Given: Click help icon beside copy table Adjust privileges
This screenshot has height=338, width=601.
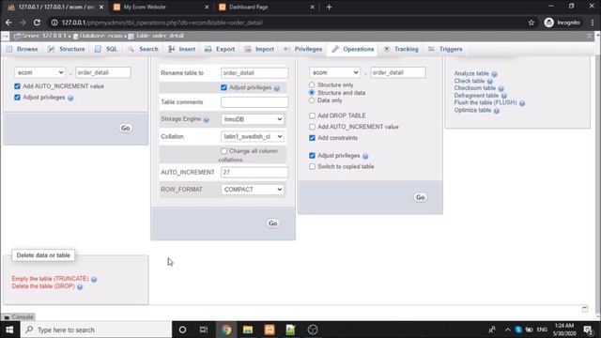Looking at the screenshot, I should pyautogui.click(x=365, y=157).
